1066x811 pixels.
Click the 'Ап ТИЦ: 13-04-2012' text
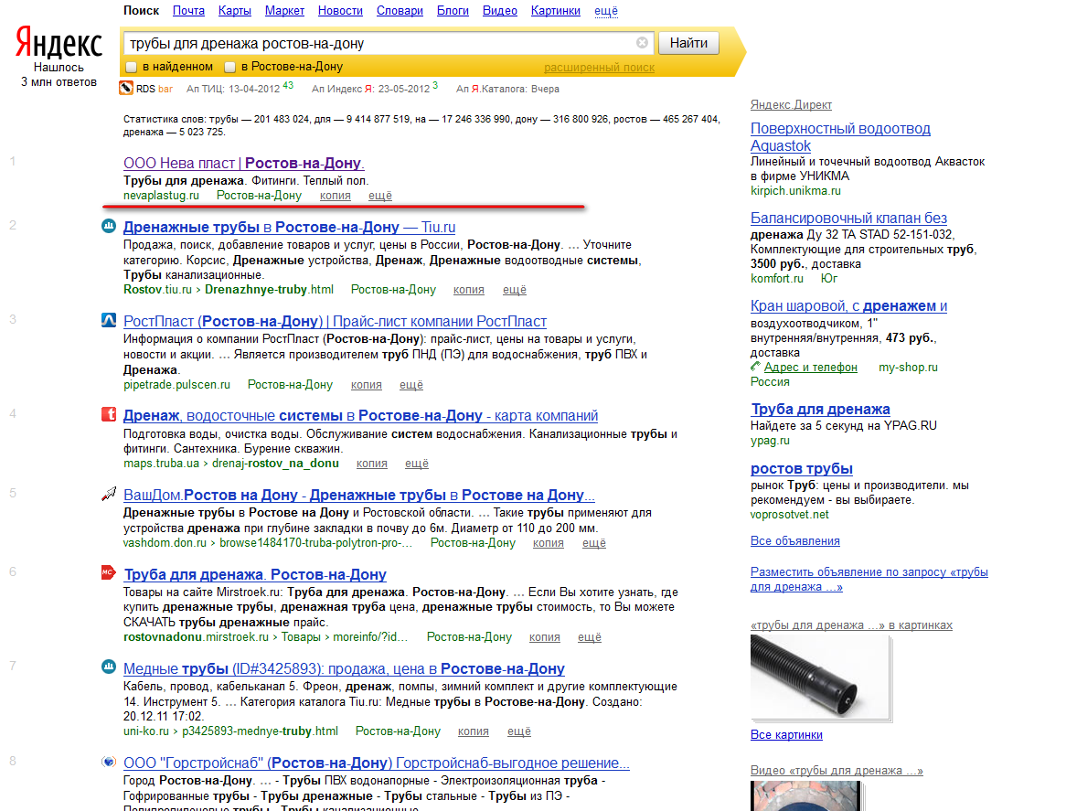pos(233,89)
